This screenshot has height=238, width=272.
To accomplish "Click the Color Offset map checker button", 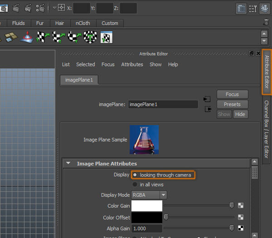I will pyautogui.click(x=241, y=217).
